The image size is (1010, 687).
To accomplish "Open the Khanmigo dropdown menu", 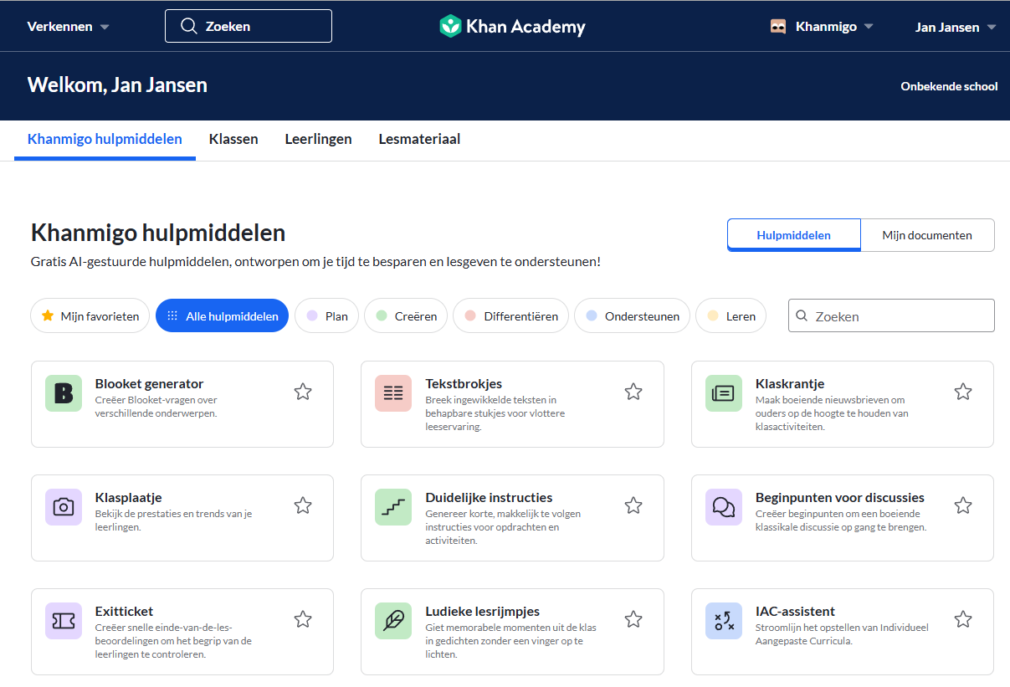I will pos(822,27).
